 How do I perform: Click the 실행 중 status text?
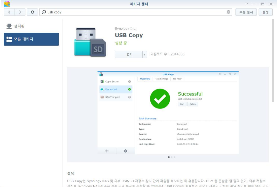click(x=121, y=43)
